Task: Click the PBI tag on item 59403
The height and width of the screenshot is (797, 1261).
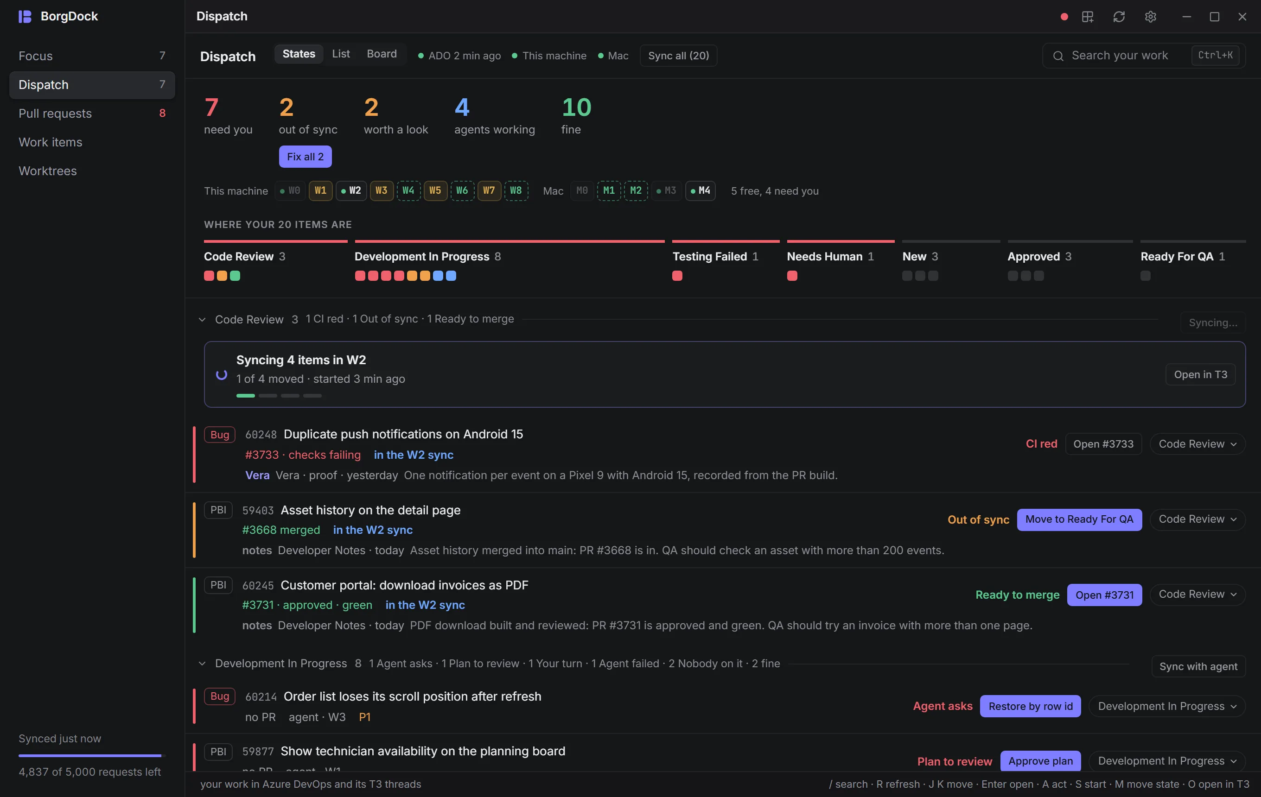Action: 218,510
